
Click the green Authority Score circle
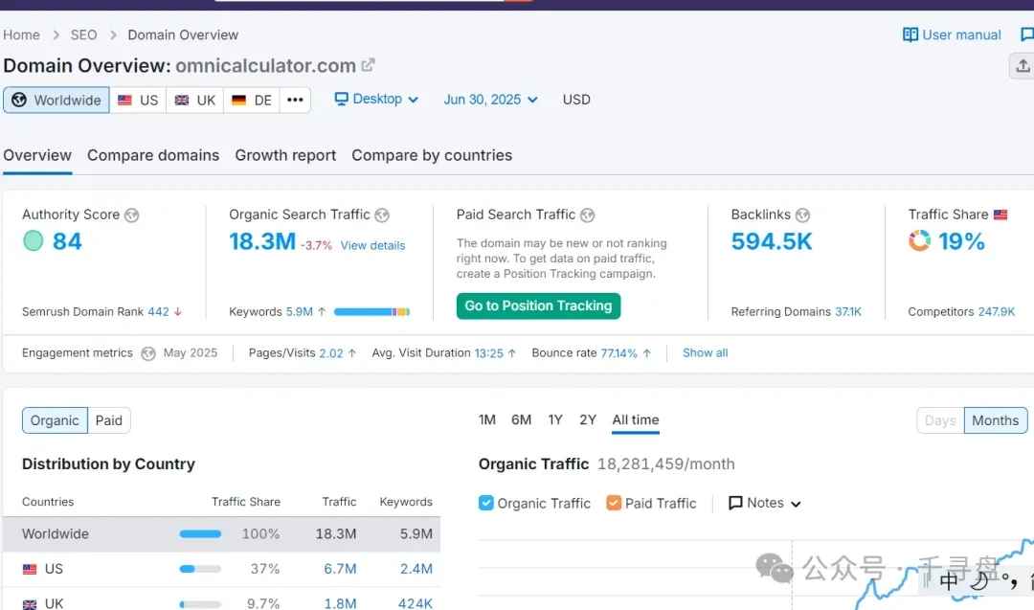click(33, 240)
